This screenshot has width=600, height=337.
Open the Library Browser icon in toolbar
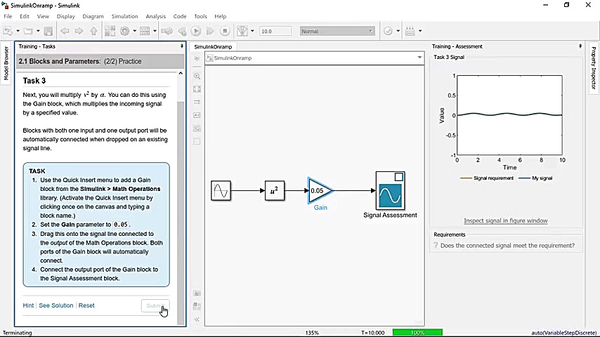[110, 31]
